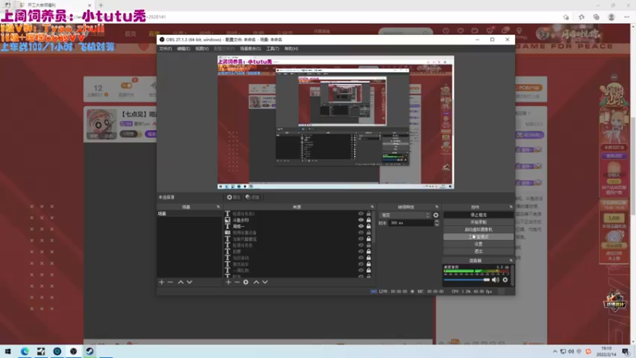Move scene up in Scenes panel
This screenshot has width=636, height=358.
click(181, 282)
